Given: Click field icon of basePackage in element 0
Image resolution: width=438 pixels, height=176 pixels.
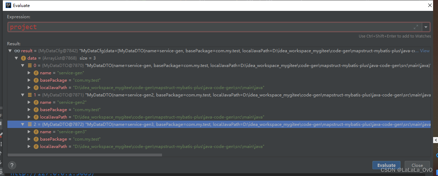Looking at the screenshot, I should click(x=36, y=80).
